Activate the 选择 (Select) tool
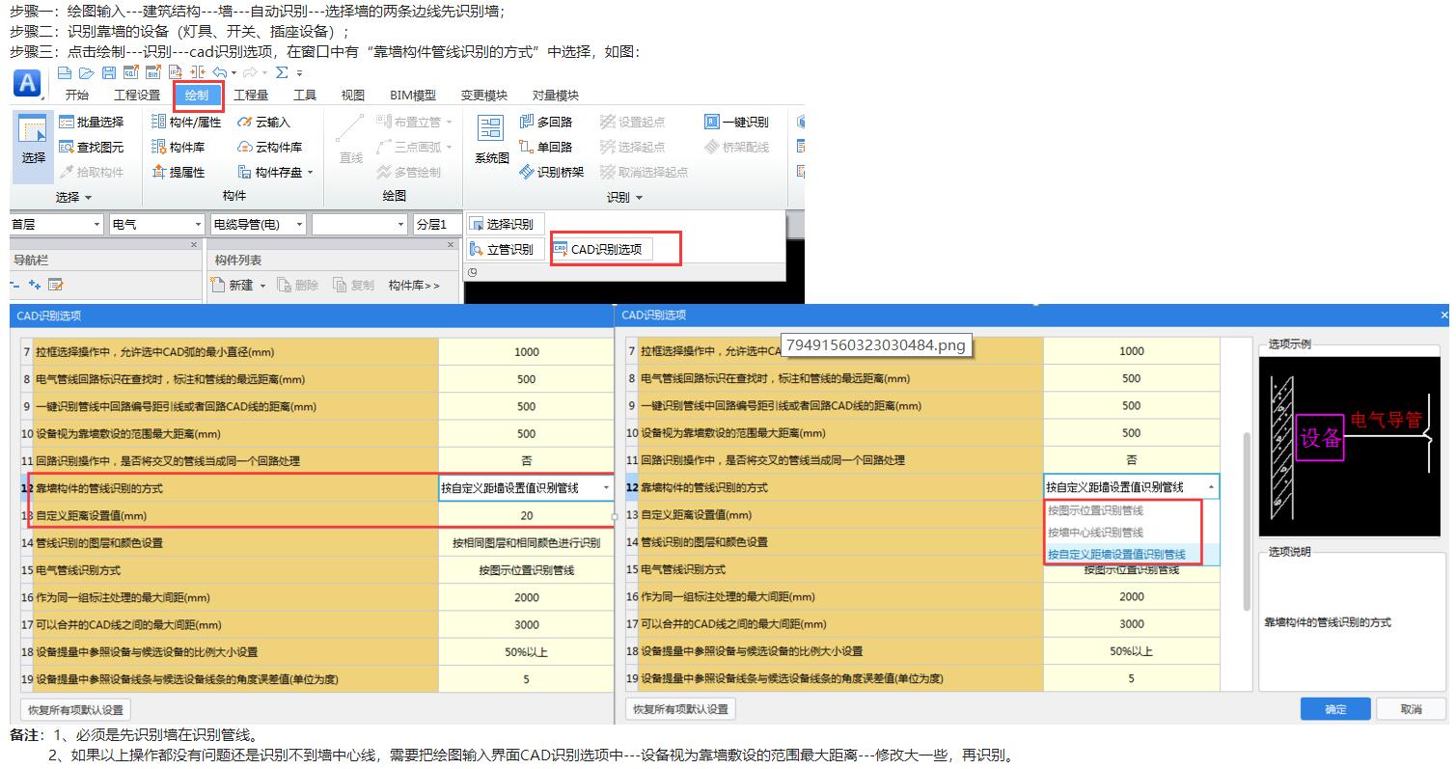The width and height of the screenshot is (1456, 769). tap(34, 145)
